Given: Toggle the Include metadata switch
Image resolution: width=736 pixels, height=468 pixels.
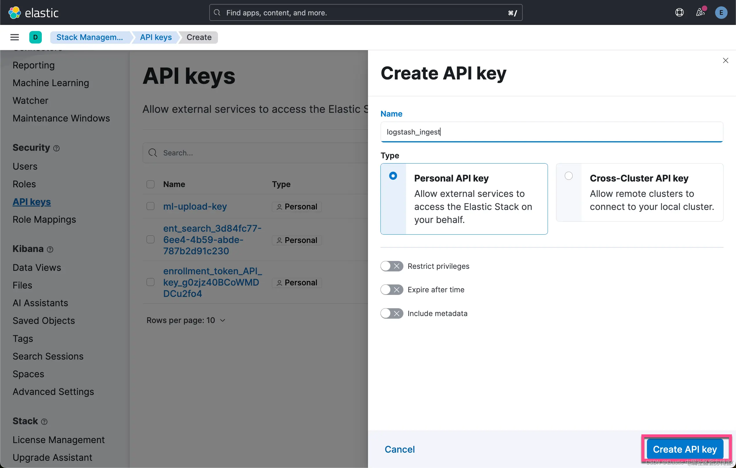Looking at the screenshot, I should pyautogui.click(x=392, y=313).
